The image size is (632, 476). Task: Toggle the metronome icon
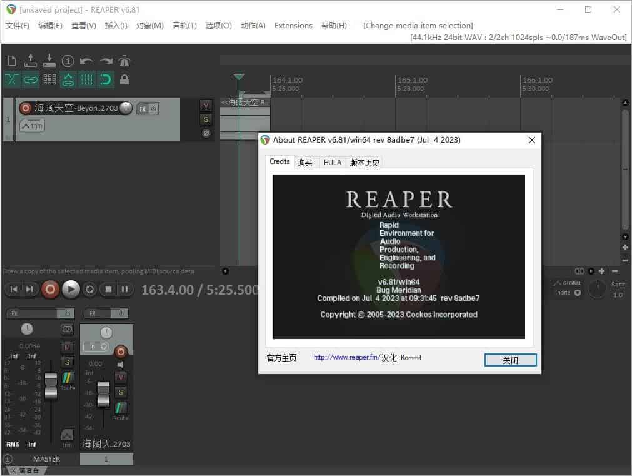pyautogui.click(x=124, y=61)
